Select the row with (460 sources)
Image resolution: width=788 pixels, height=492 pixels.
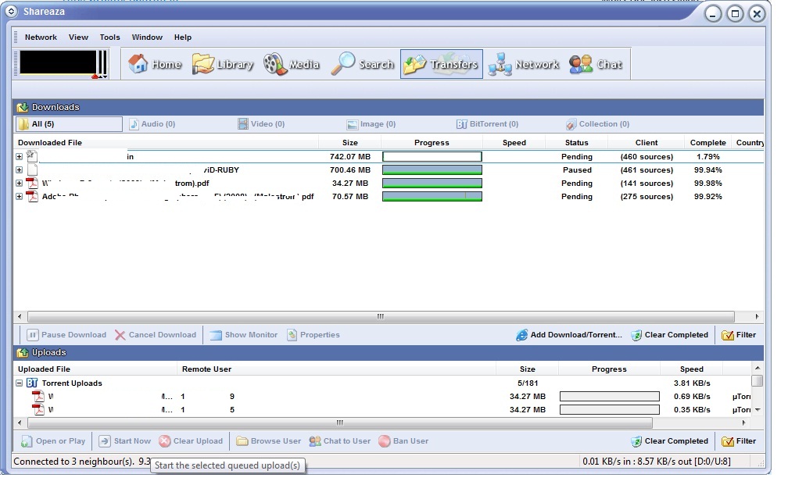388,157
